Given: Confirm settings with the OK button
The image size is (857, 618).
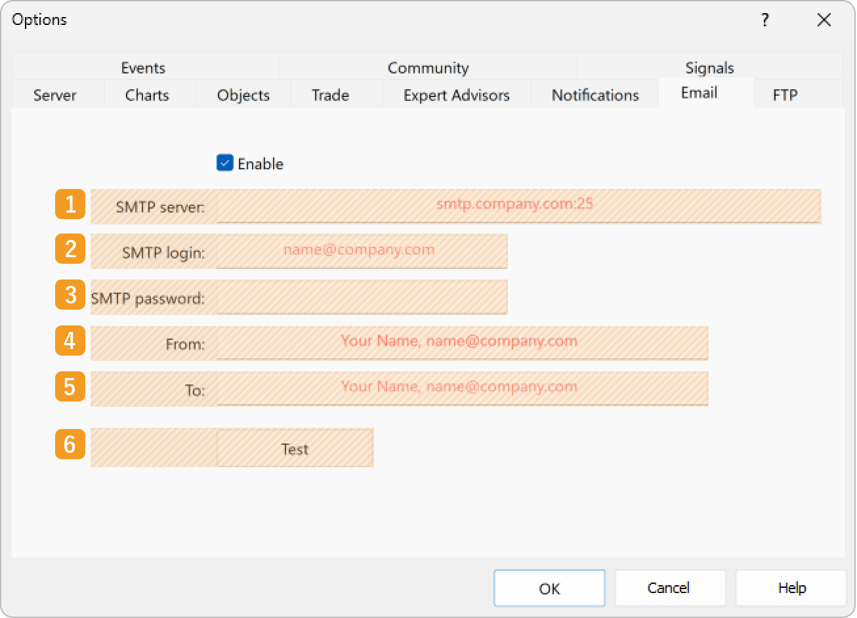Looking at the screenshot, I should click(x=549, y=588).
